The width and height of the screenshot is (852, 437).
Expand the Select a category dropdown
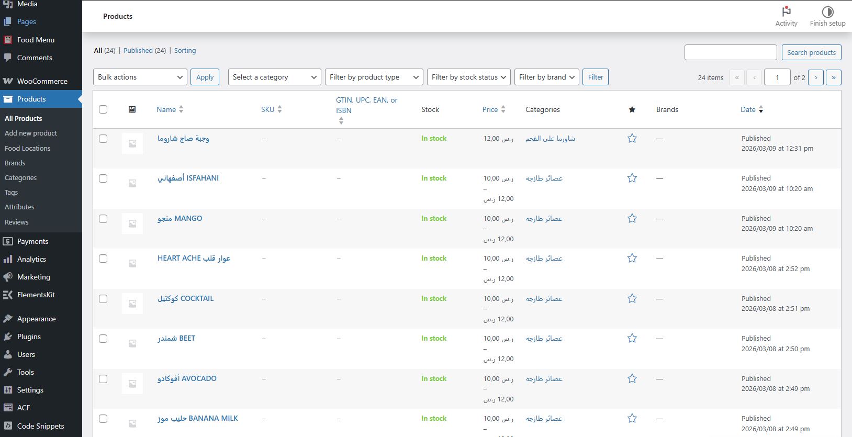coord(274,77)
